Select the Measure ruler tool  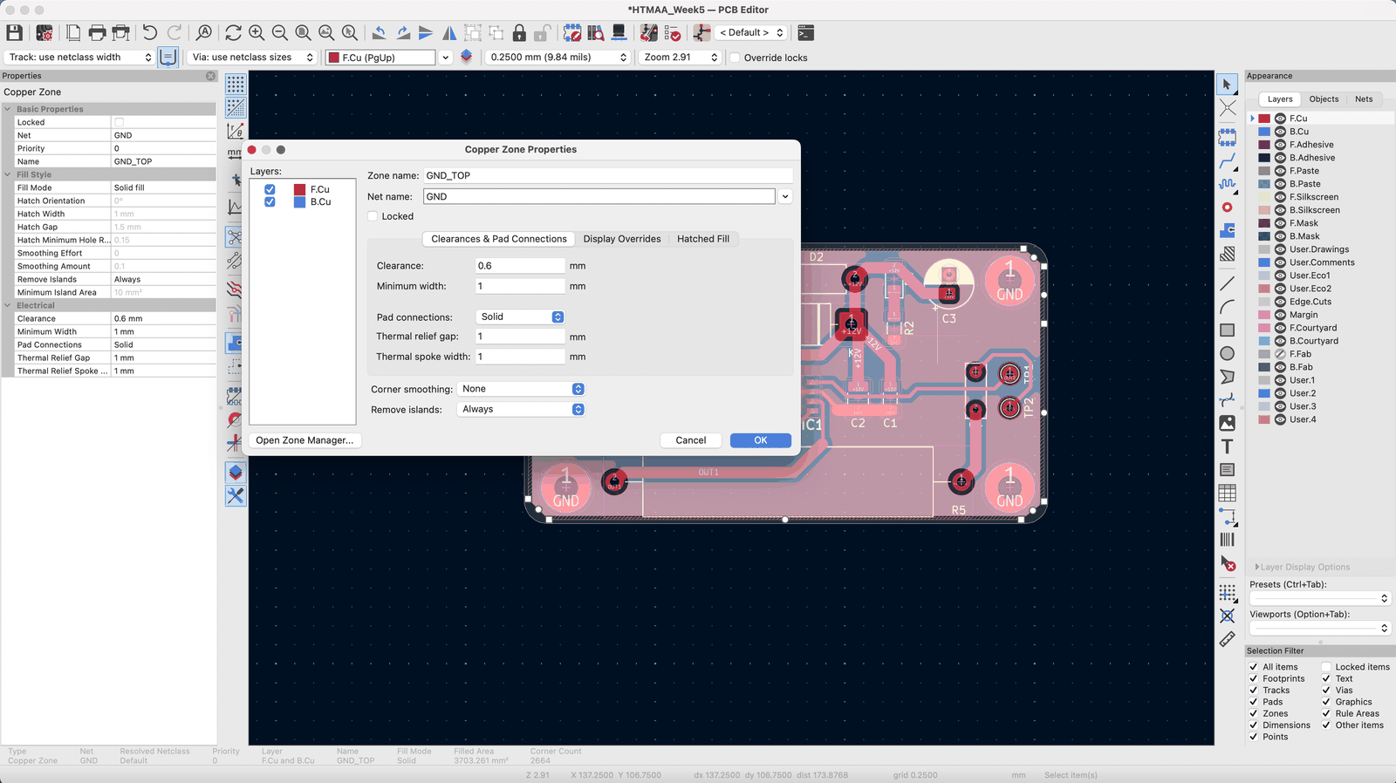(x=1227, y=639)
